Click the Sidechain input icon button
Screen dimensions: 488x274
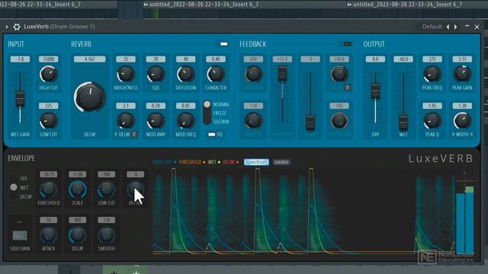coord(20,235)
